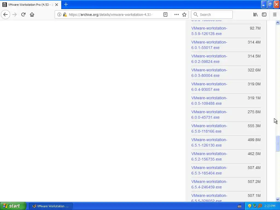Click the VMware-workstation-6.0.5-109488.exe link
Viewport: 280px width, 210px height.
click(x=209, y=101)
